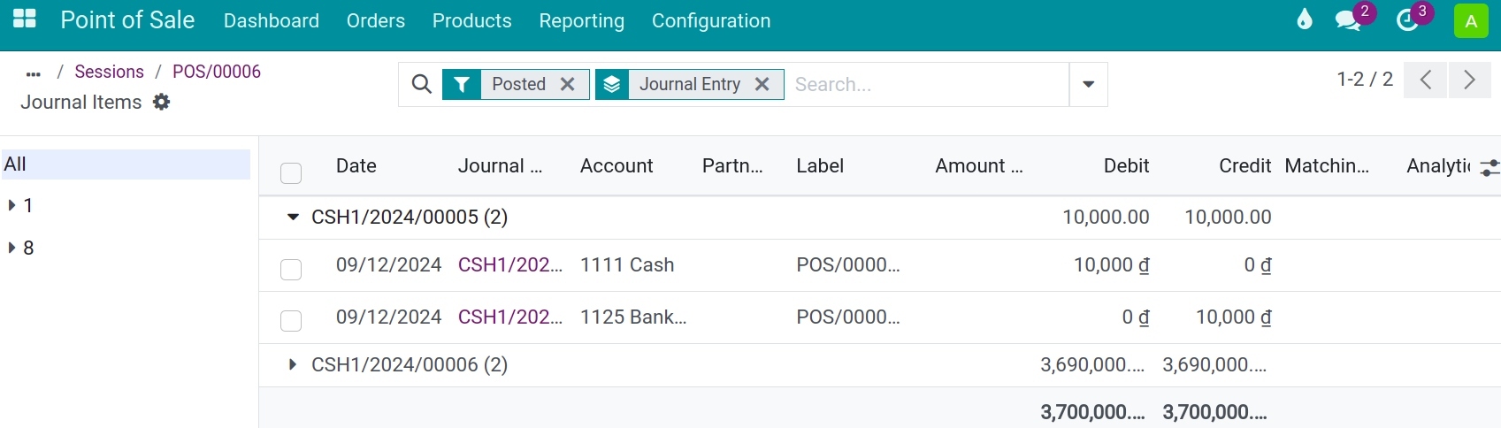1501x428 pixels.
Task: Open CSH1/202… link in the 1125 Bank row
Action: [510, 317]
